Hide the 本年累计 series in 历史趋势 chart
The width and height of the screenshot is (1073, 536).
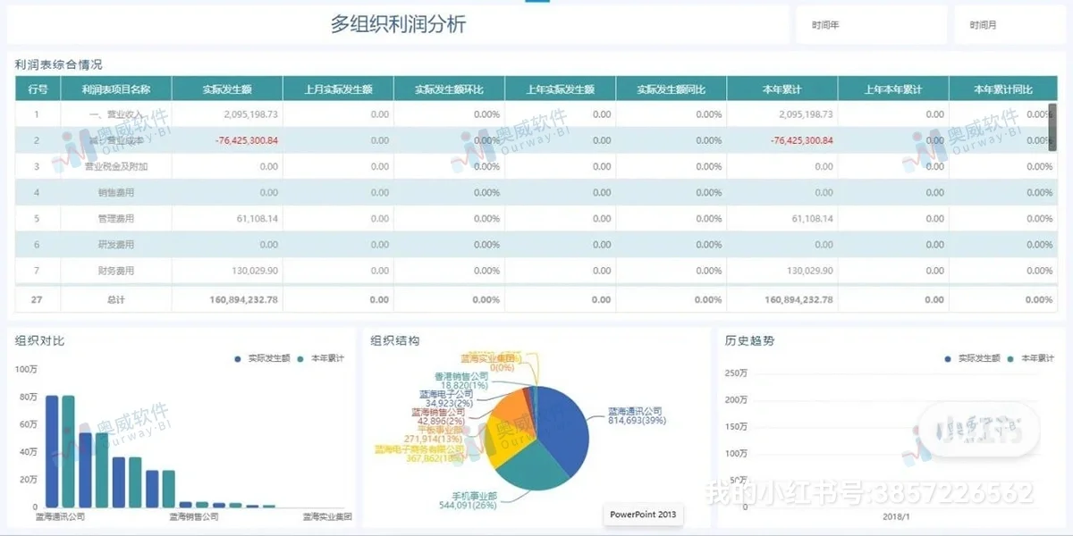pyautogui.click(x=1028, y=356)
